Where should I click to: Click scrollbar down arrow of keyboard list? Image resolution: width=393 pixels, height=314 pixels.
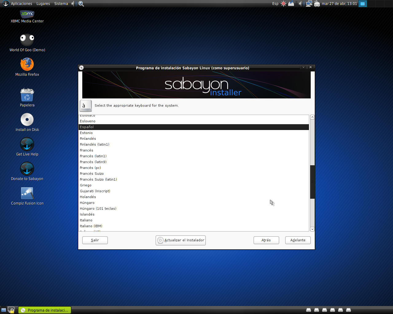[x=312, y=229]
